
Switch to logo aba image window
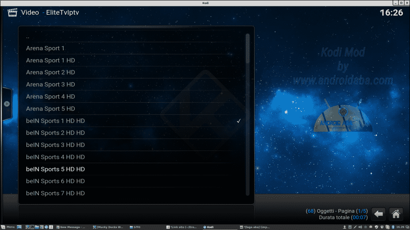[255, 227]
